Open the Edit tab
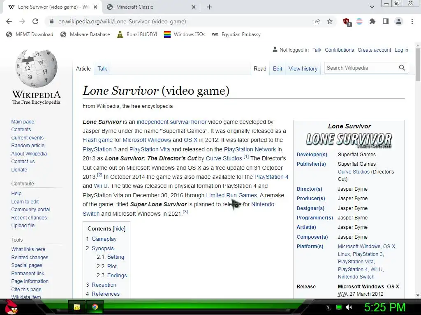 tap(278, 68)
